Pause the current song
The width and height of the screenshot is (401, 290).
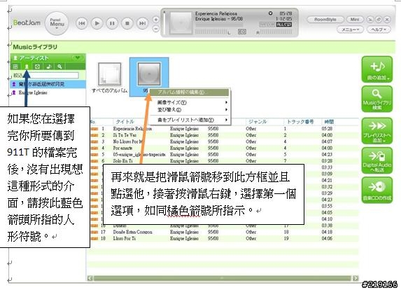click(112, 23)
